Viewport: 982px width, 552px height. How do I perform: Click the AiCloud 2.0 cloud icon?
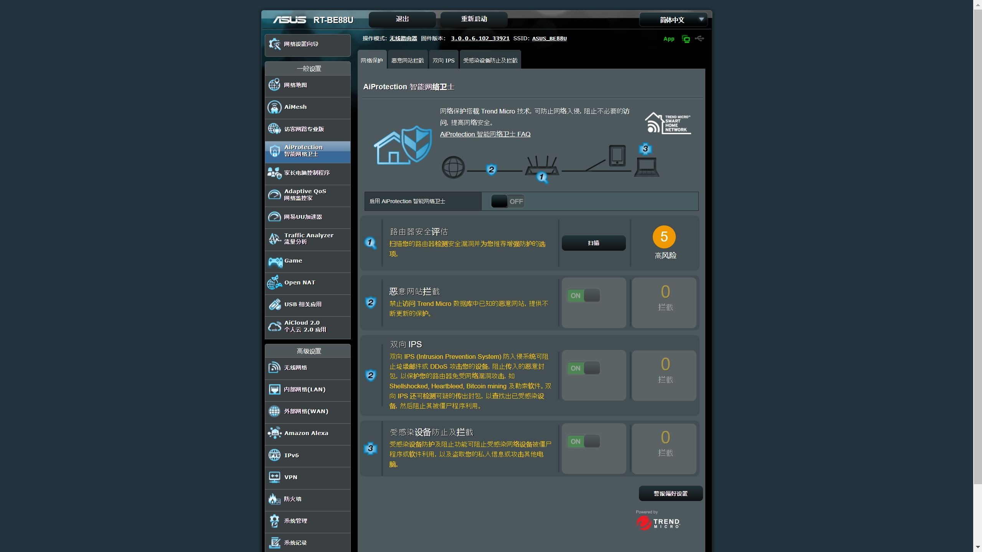[x=274, y=326]
